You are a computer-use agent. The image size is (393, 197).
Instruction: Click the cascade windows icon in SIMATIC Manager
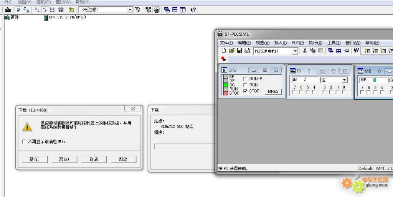point(167,10)
